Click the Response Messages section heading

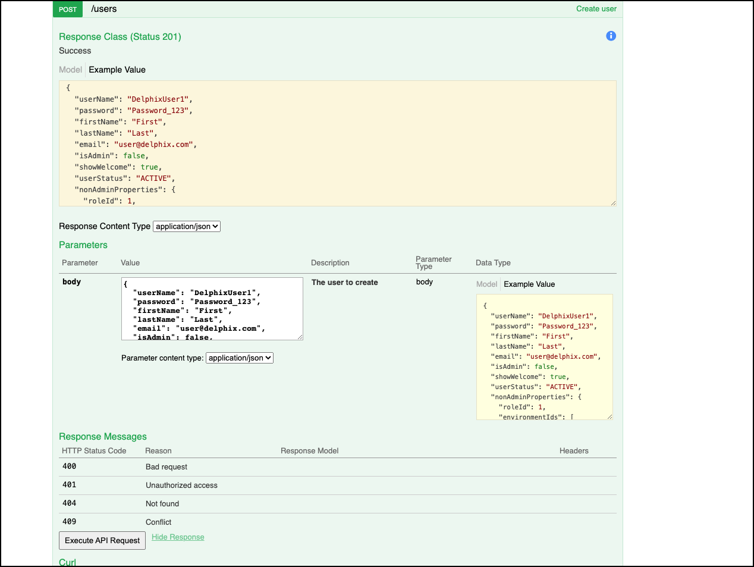102,436
